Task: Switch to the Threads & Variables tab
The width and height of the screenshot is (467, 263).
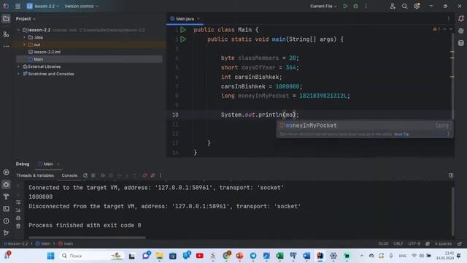Action: 35,175
